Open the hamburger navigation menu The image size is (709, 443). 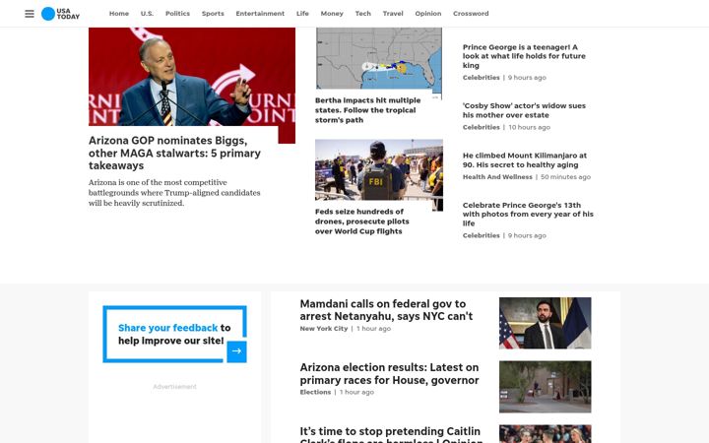(x=30, y=14)
